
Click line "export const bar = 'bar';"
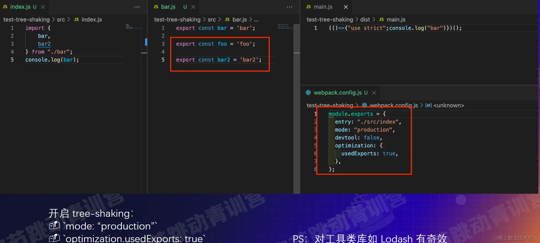(x=216, y=28)
